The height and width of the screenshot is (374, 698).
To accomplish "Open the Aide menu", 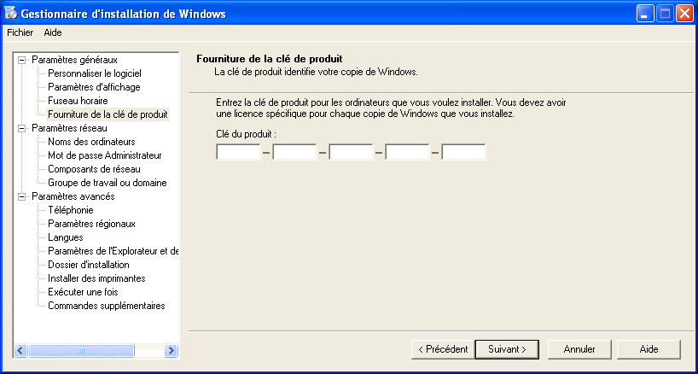I will coord(53,32).
